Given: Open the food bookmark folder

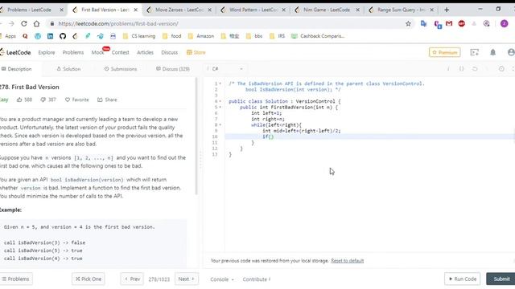Looking at the screenshot, I should click(171, 36).
